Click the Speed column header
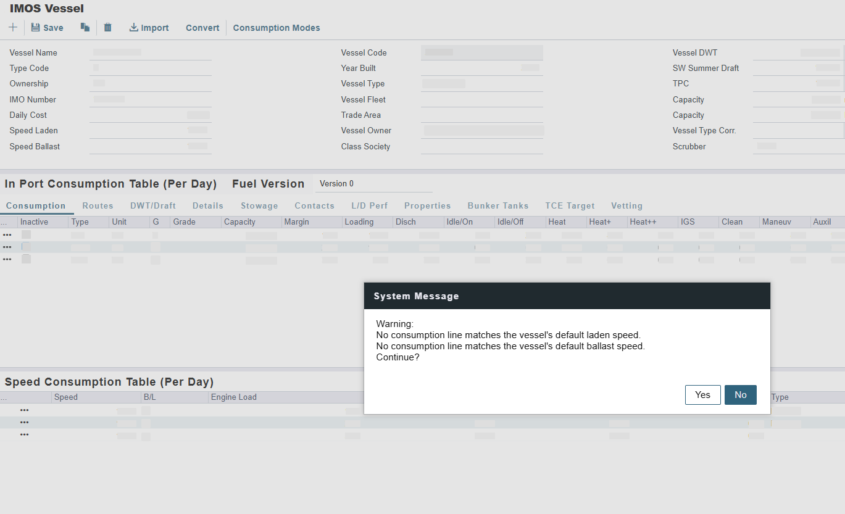 click(x=96, y=397)
